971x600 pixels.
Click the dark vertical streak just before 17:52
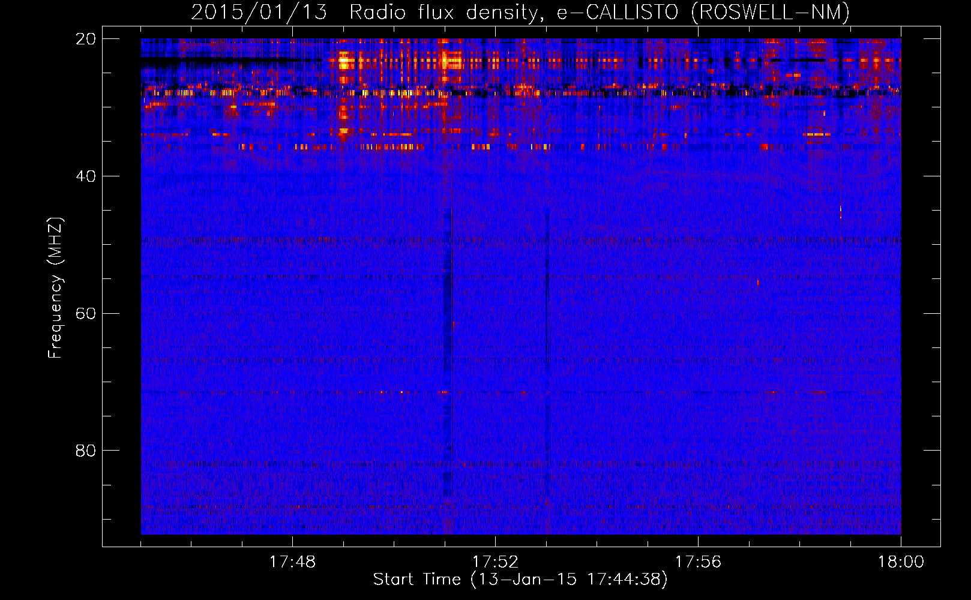coord(448,354)
